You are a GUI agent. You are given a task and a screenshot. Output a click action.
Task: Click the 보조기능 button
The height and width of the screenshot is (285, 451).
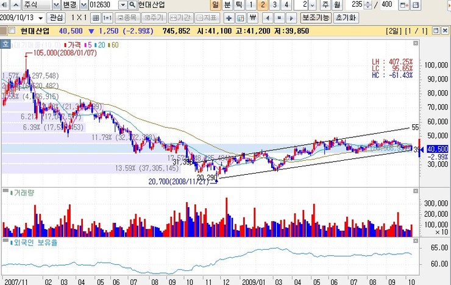316,18
